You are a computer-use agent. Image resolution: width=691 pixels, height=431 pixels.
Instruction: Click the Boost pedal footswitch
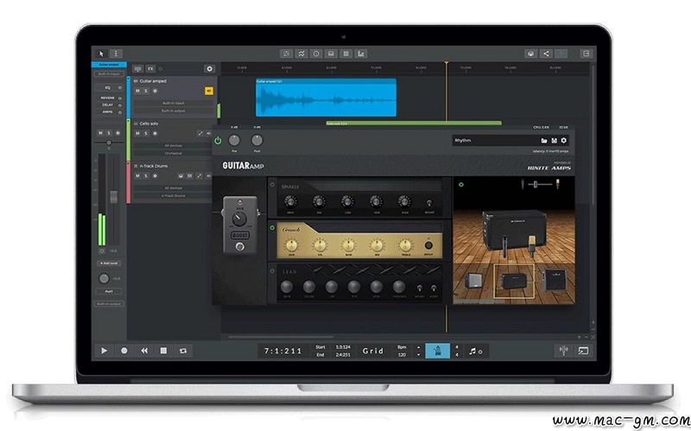[240, 247]
